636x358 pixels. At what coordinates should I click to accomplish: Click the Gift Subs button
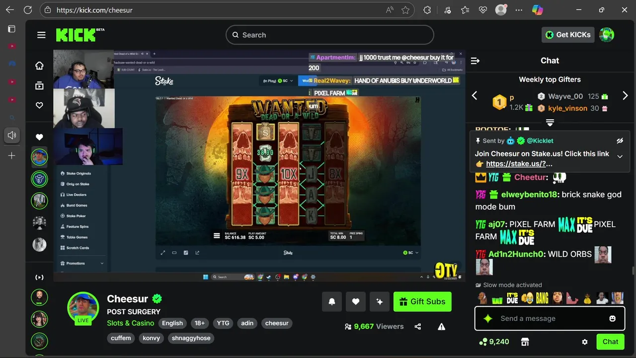(422, 301)
